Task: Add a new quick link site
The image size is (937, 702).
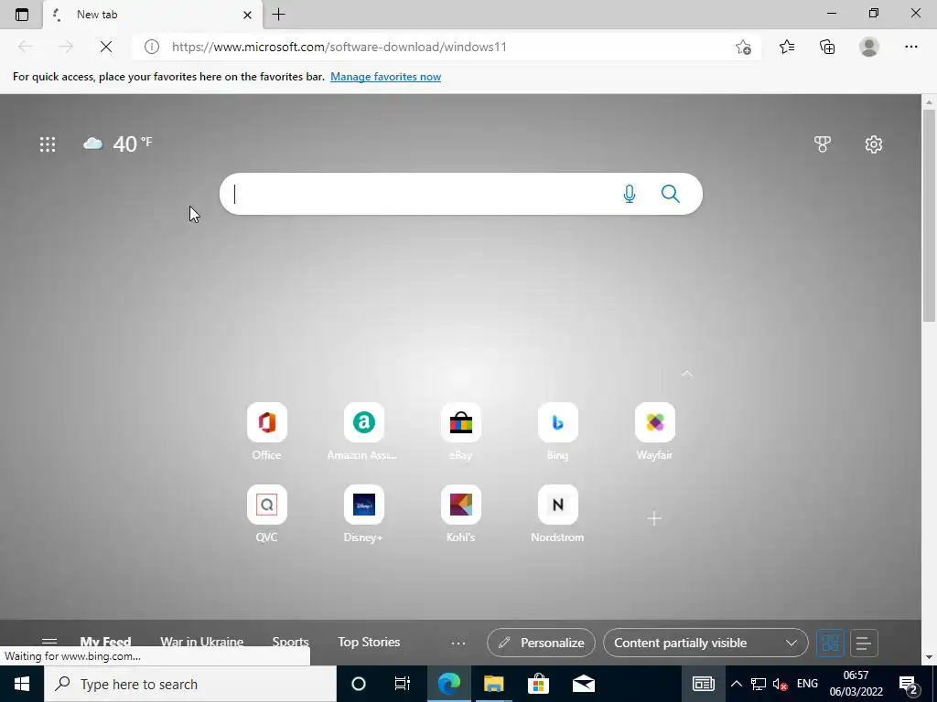Action: click(654, 518)
